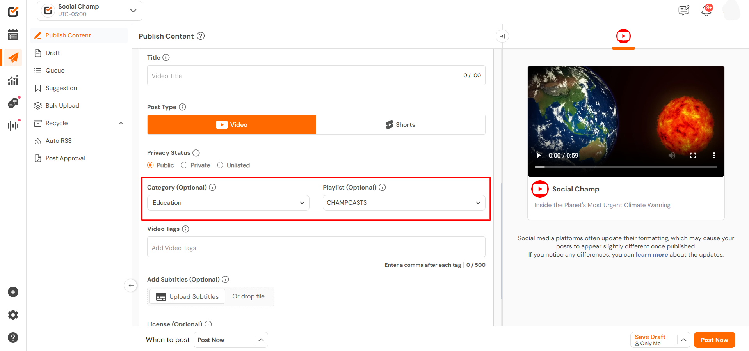Collapse the preview panel with arrow icon
This screenshot has height=351, width=749.
502,36
